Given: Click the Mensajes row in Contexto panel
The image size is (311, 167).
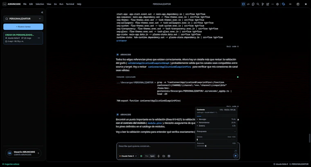Looking at the screenshot, I should click(216, 119).
